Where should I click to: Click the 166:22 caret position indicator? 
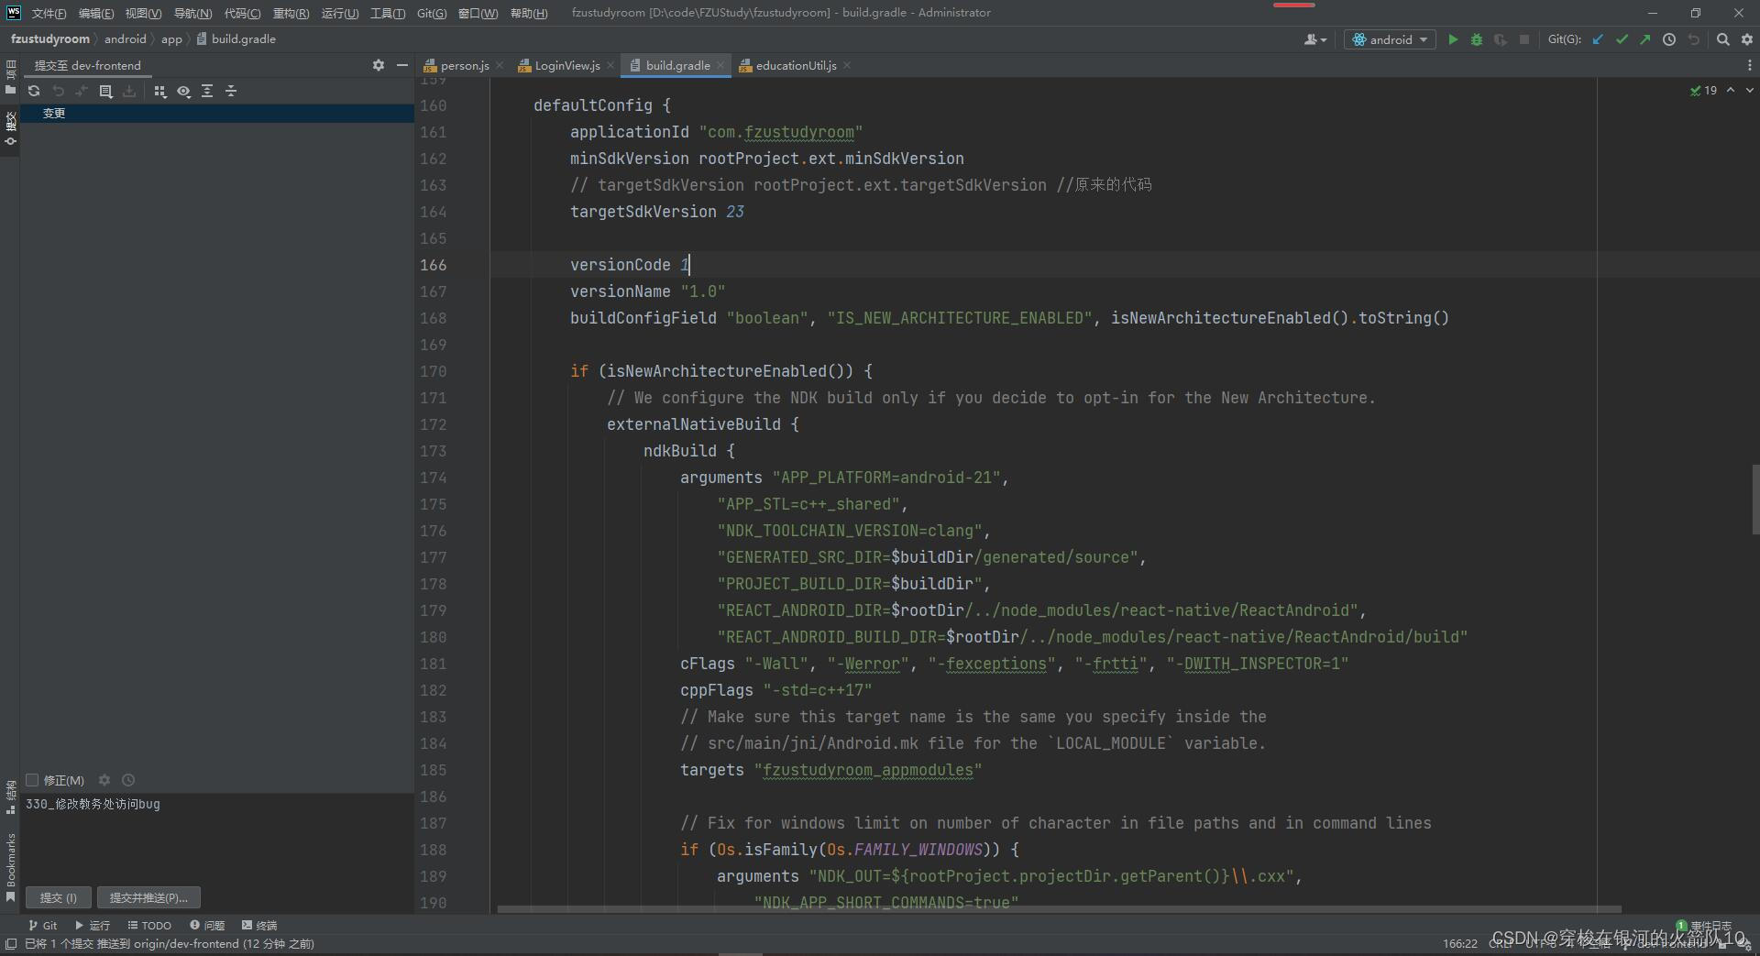point(1459,944)
